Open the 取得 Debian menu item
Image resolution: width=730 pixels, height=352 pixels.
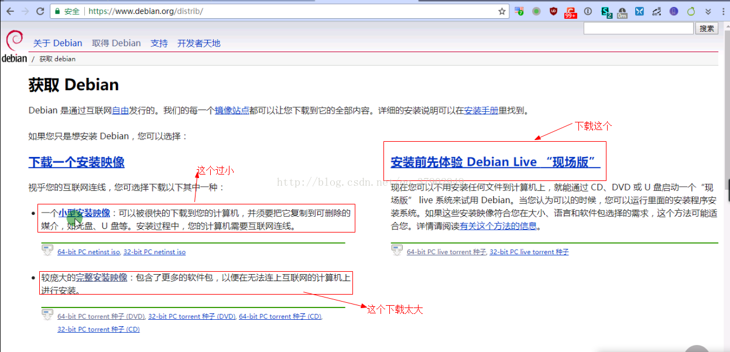coord(116,43)
